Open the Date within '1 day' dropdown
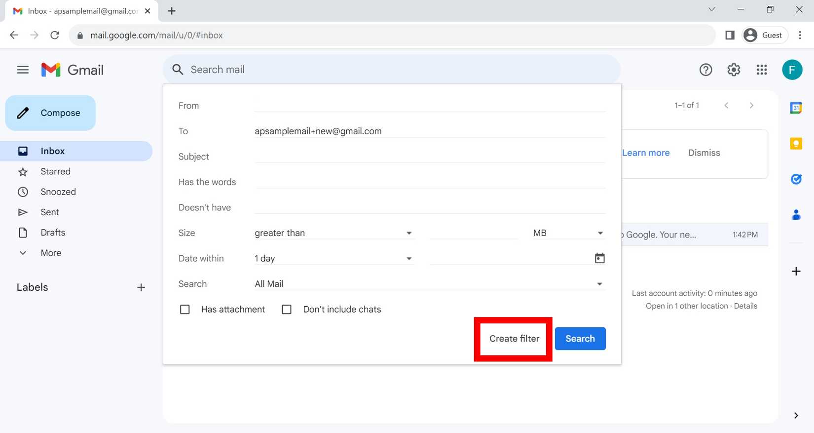 (333, 259)
